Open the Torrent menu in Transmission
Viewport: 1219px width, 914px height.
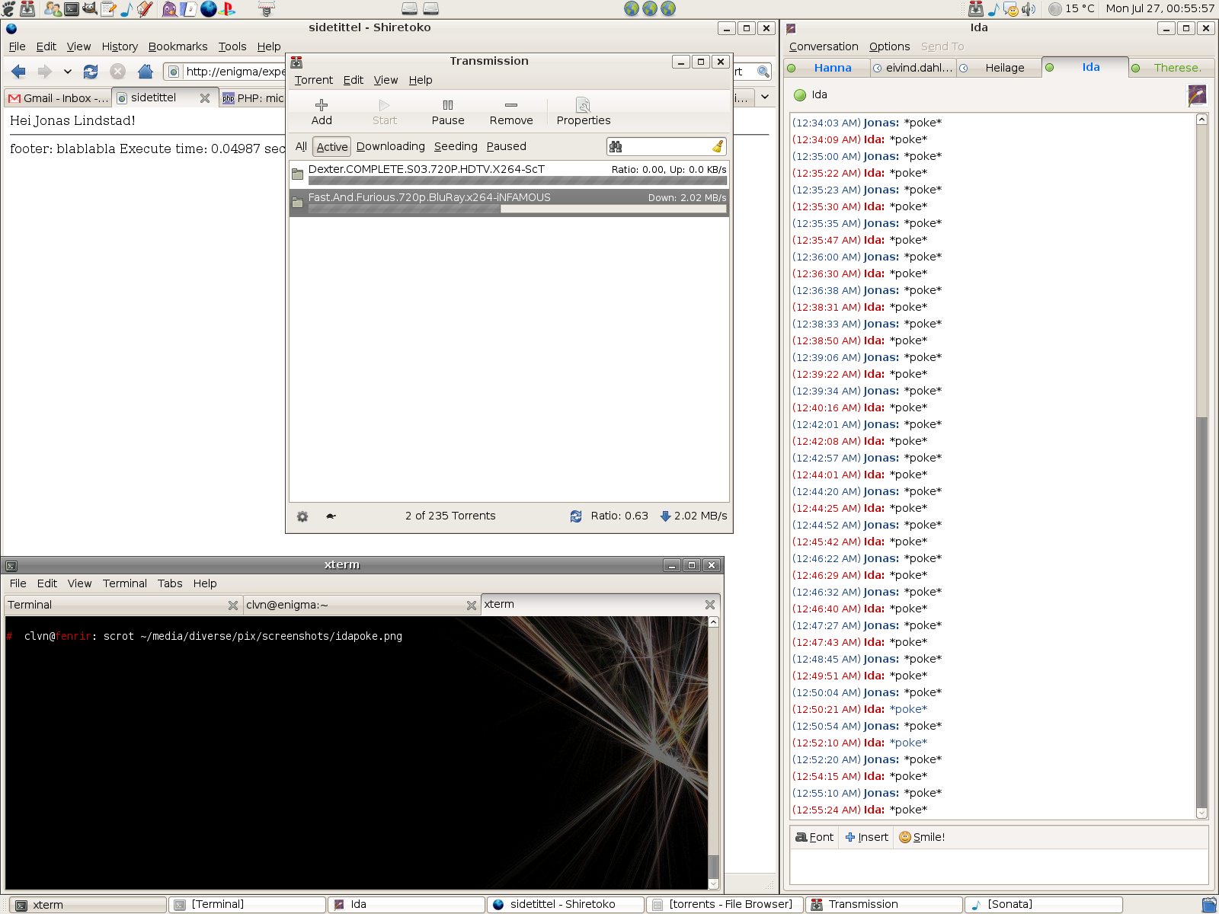click(x=313, y=80)
